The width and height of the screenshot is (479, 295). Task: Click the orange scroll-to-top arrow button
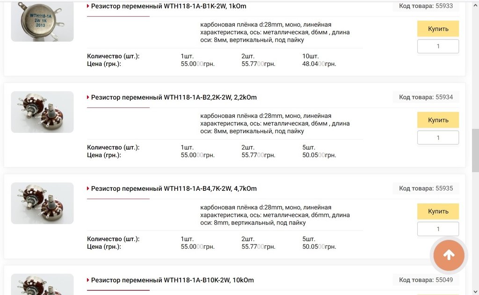449,255
